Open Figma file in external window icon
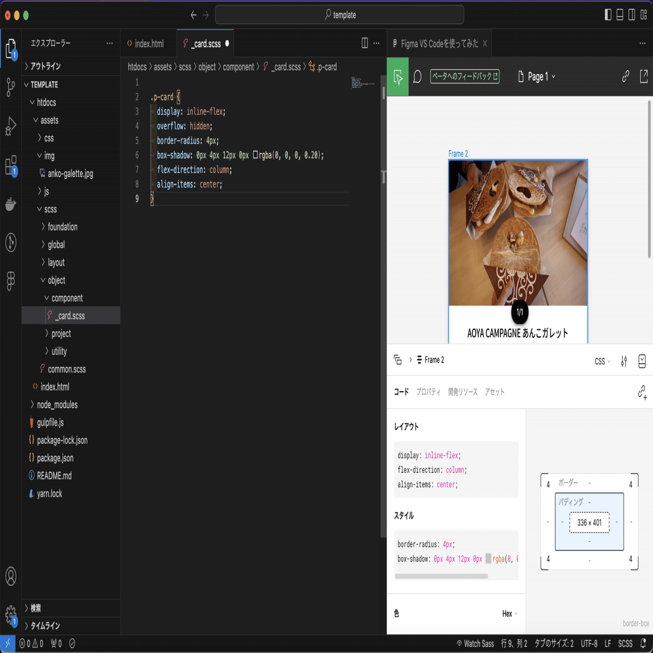The image size is (653, 653). (x=643, y=76)
